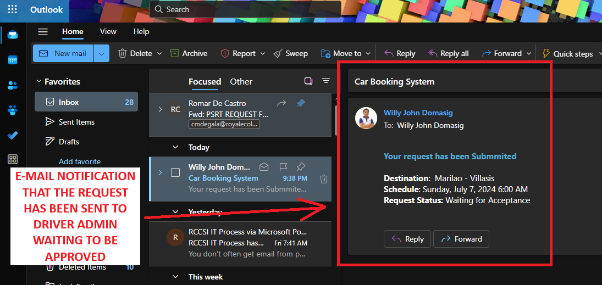This screenshot has width=602, height=285.
Task: Click Forward in the ribbon
Action: [502, 54]
